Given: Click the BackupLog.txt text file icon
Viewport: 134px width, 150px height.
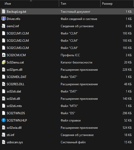Looking at the screenshot, I should (x=4, y=11).
